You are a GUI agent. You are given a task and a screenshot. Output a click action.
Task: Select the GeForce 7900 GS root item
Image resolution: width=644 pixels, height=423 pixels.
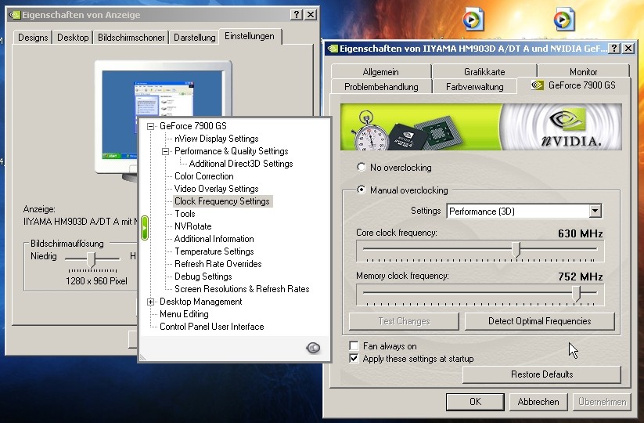point(193,126)
